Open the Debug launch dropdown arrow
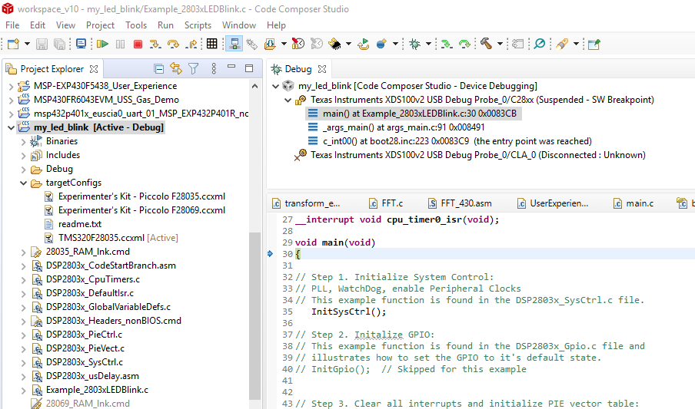The image size is (695, 409). [429, 44]
